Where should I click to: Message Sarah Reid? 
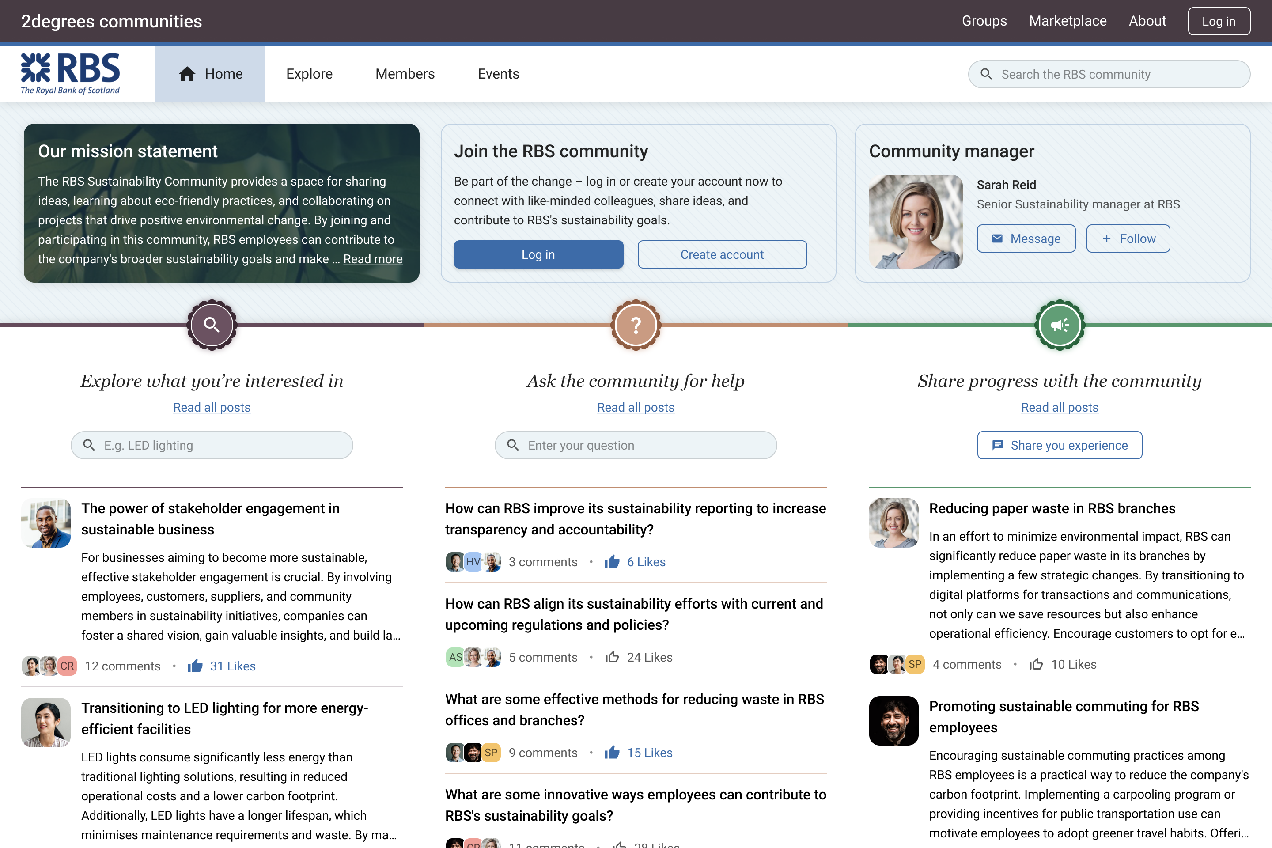[1026, 238]
